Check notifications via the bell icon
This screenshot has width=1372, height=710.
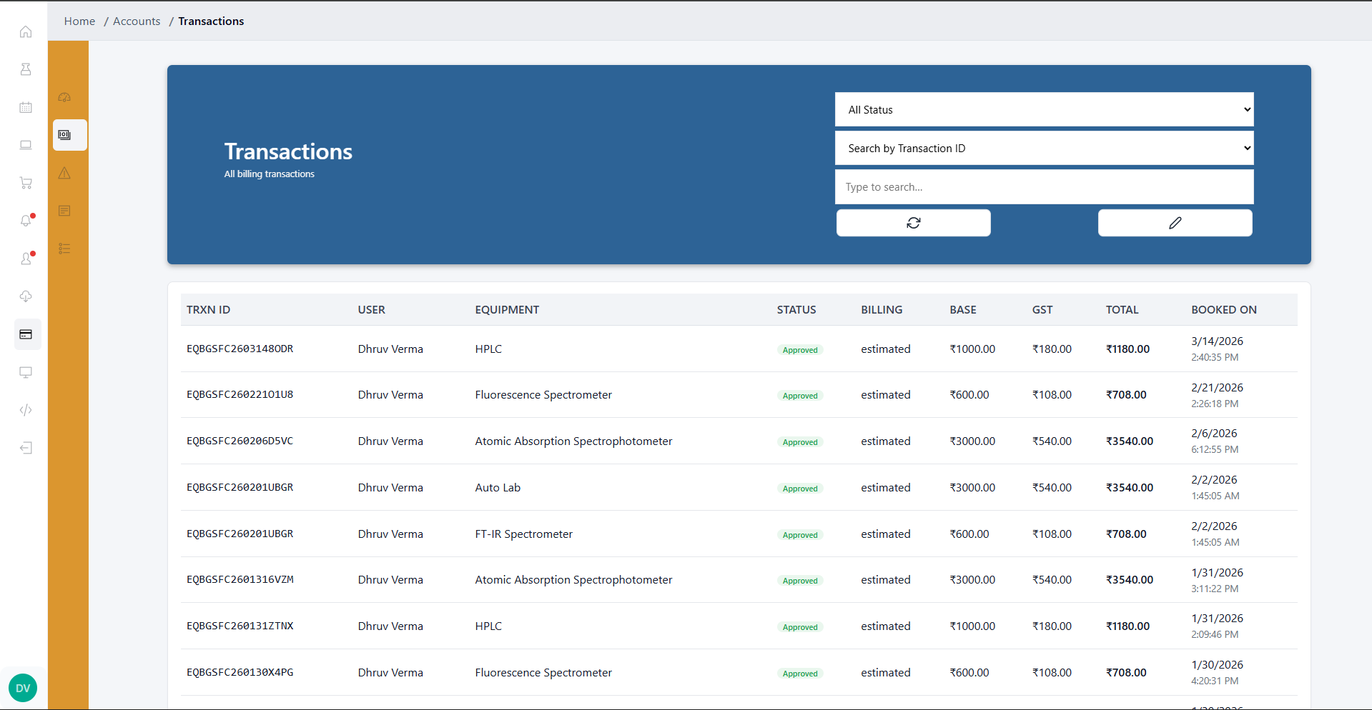[x=26, y=221]
